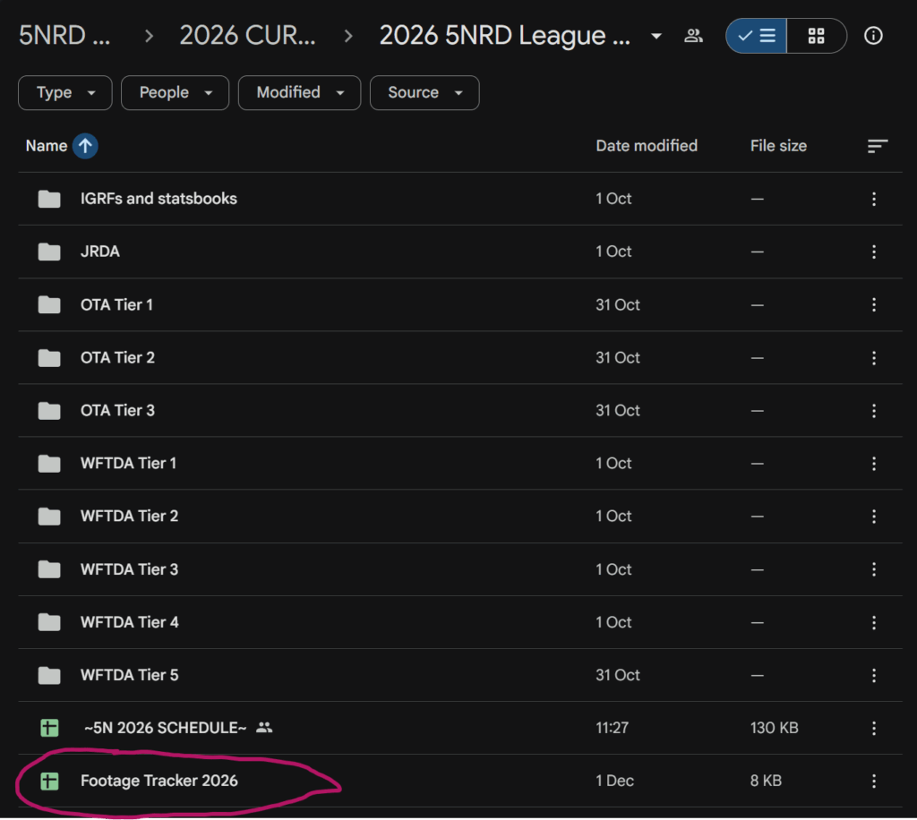Image resolution: width=917 pixels, height=820 pixels.
Task: Click the ~5N 2026 SCHEDULE~ spreadsheet icon
Action: click(50, 728)
